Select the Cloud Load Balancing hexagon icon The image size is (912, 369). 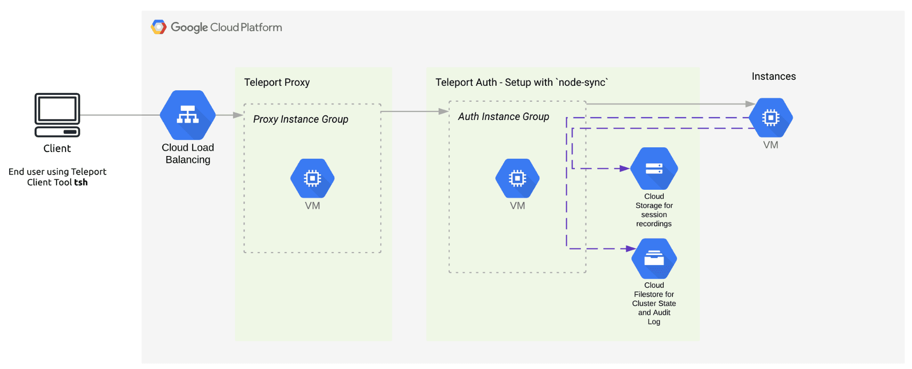(188, 115)
